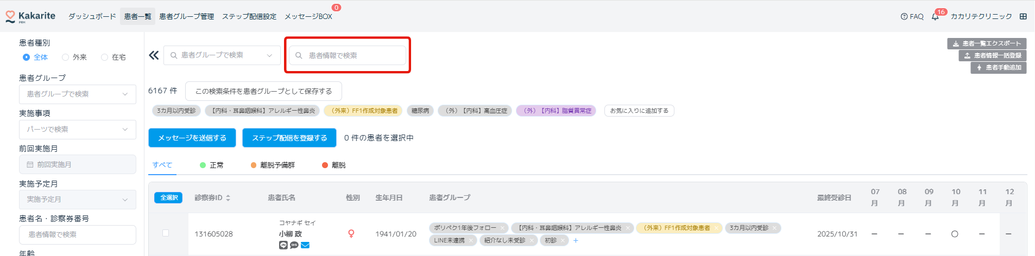
Task: Open ステップ配信設定 menu
Action: (249, 17)
